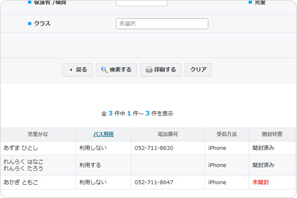
Task: Click phone number 052-711-8647
Action: [x=154, y=182]
